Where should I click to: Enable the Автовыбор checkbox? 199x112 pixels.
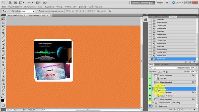tap(11, 11)
